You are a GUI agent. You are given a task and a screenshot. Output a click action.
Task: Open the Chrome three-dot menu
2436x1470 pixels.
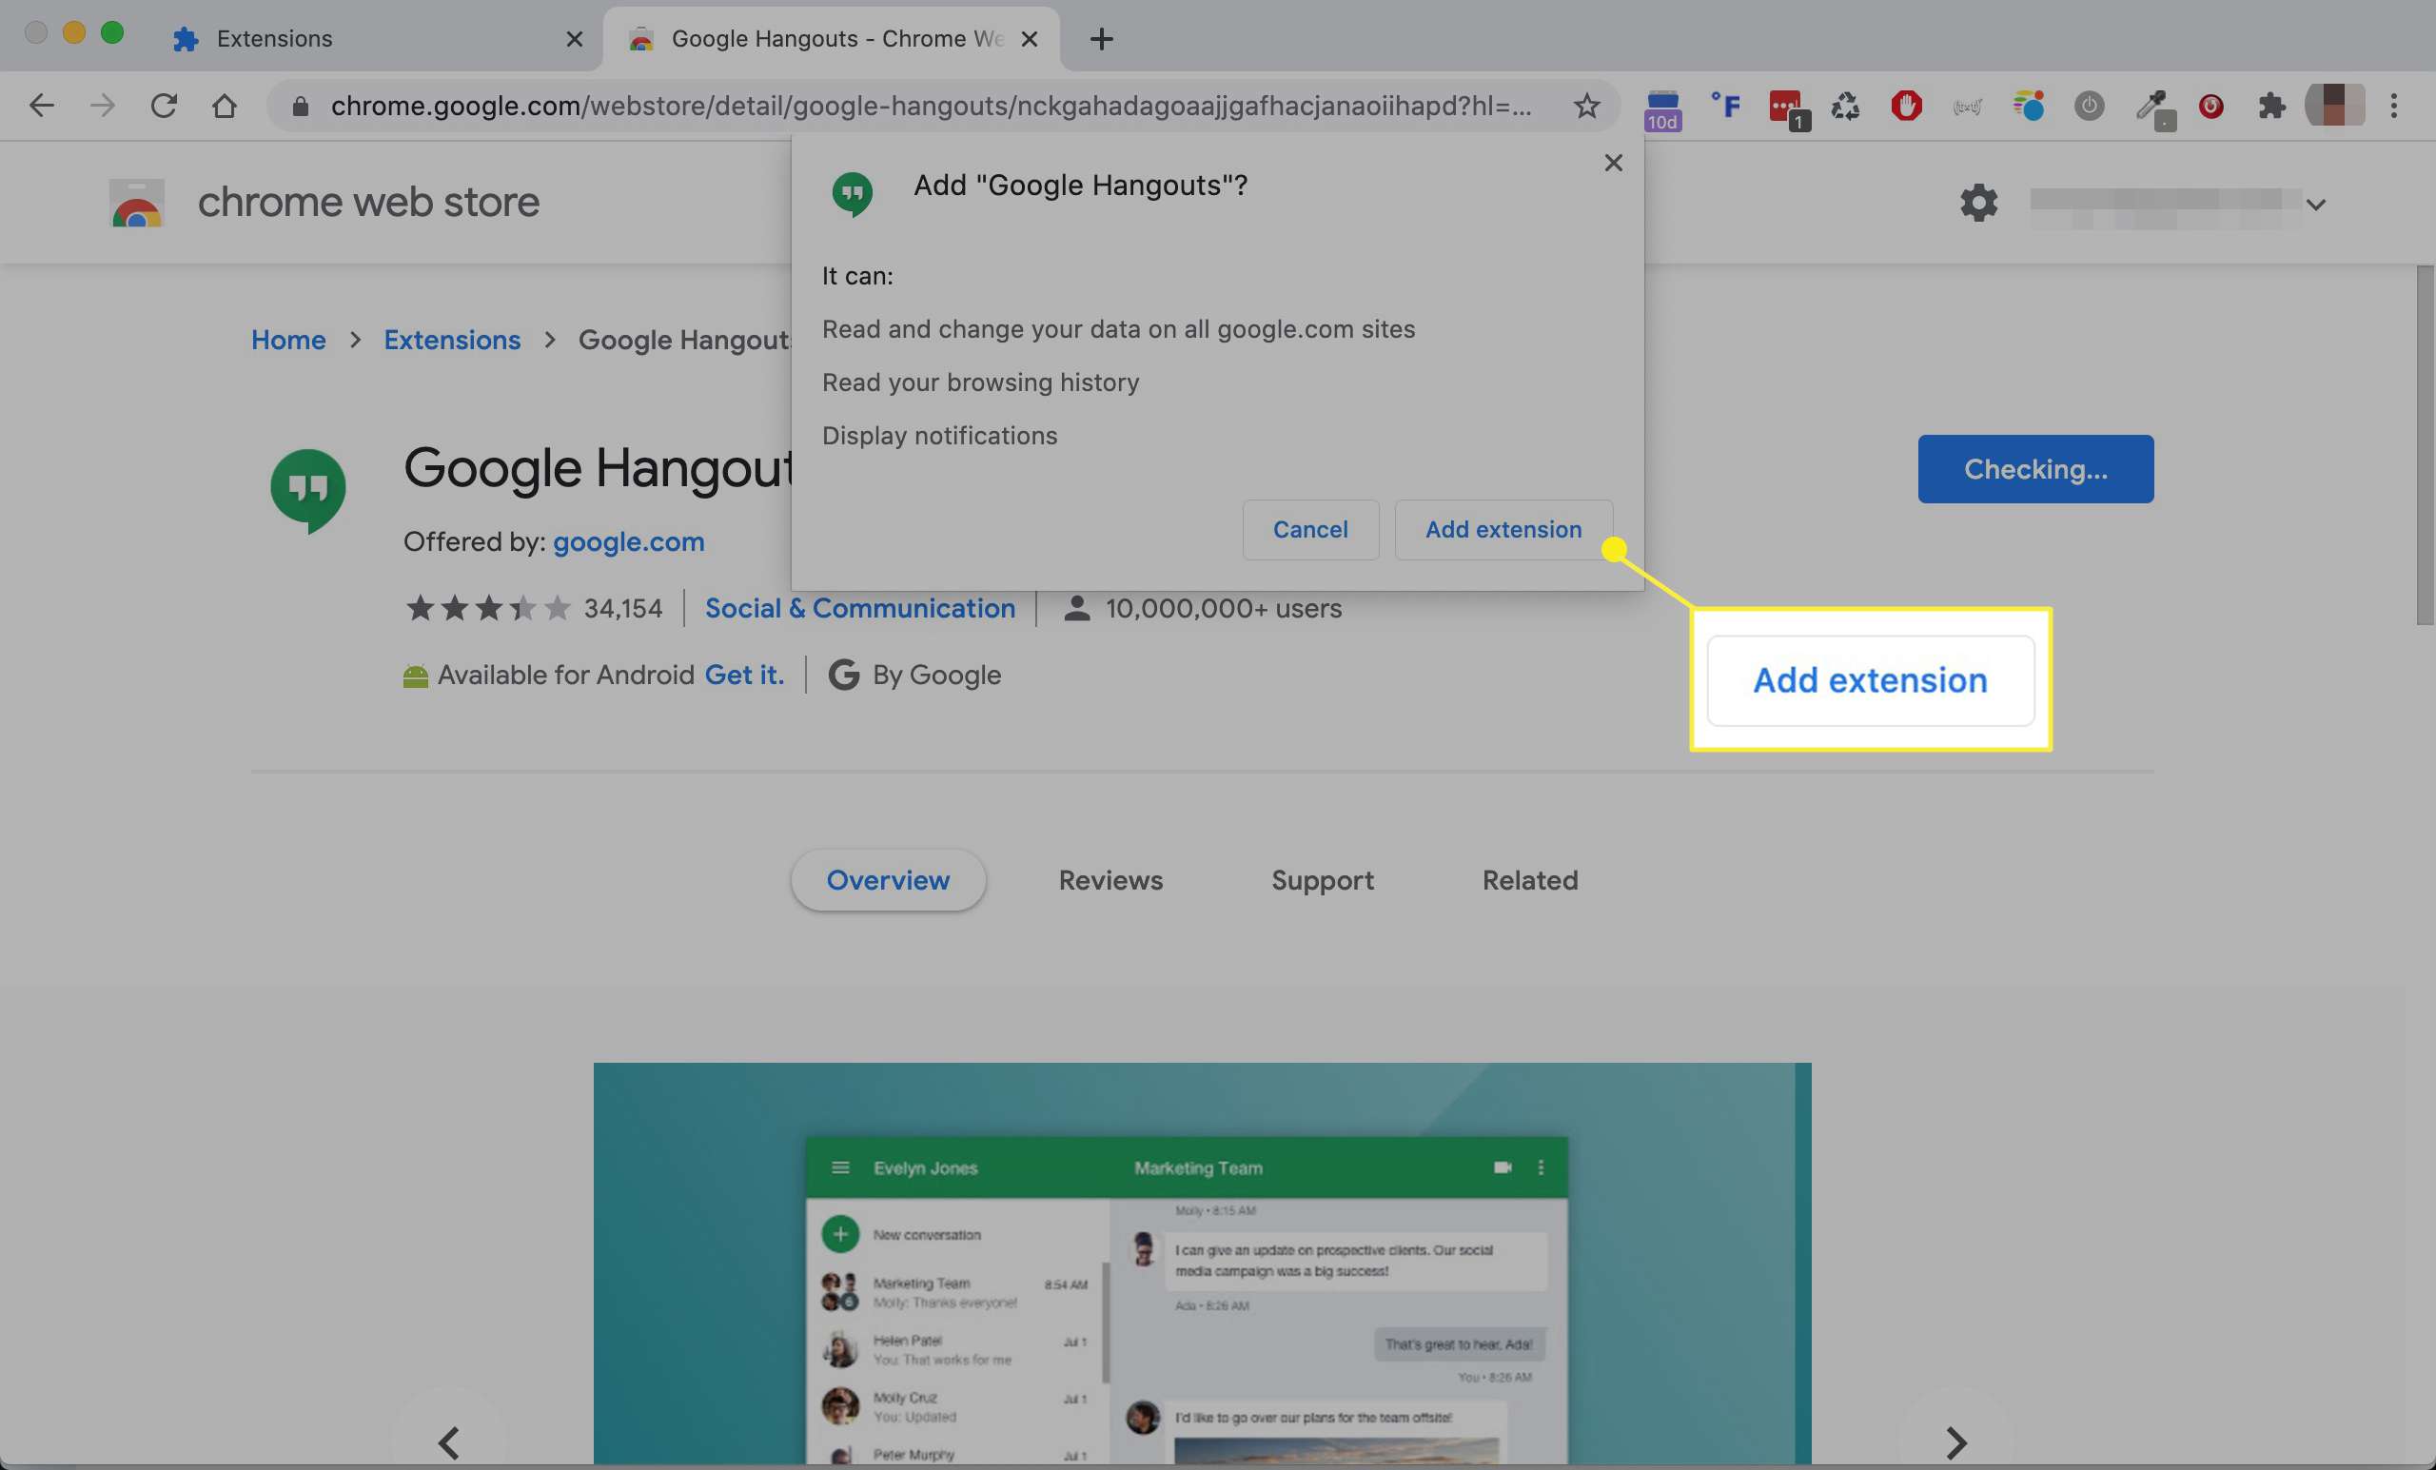tap(2393, 106)
